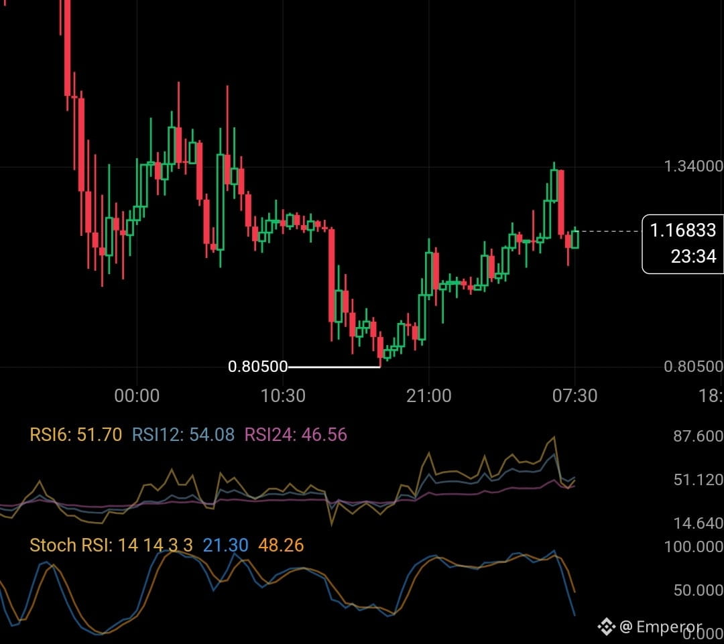Click the Stoch RSI value 48.26

[281, 545]
